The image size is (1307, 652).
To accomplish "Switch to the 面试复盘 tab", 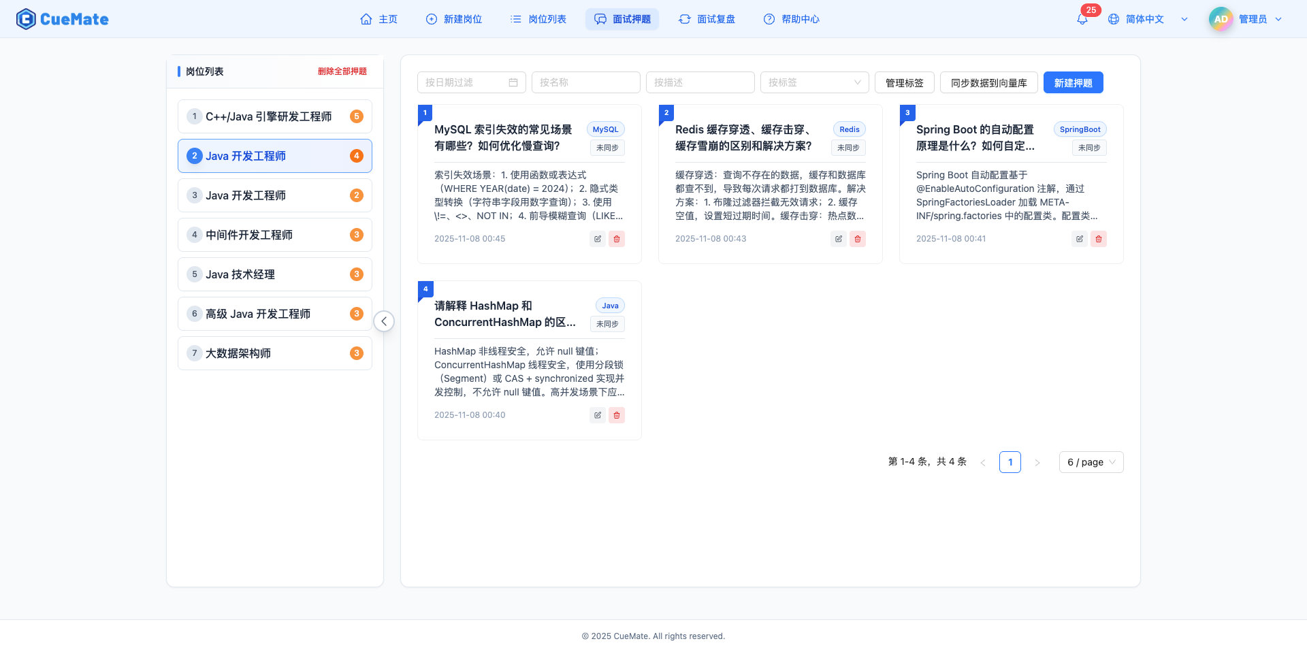I will coord(707,19).
